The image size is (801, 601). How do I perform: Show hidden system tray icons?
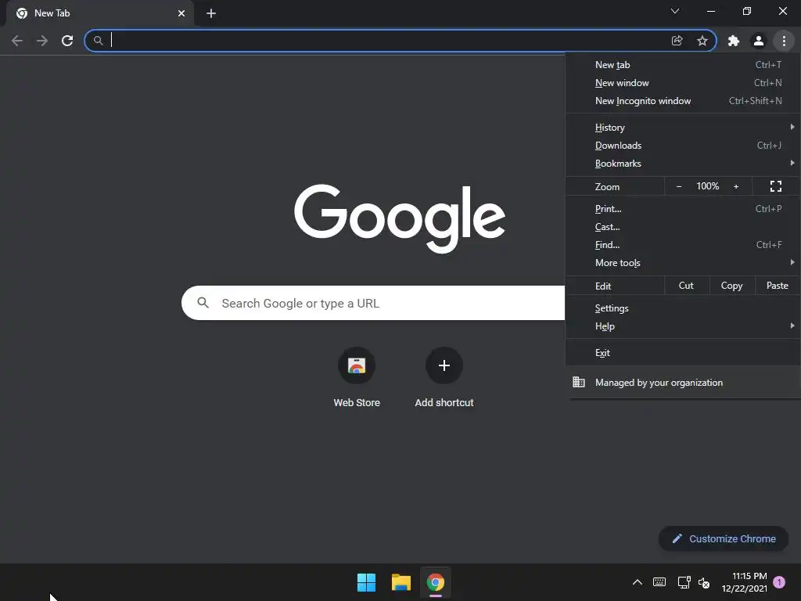[x=637, y=582]
